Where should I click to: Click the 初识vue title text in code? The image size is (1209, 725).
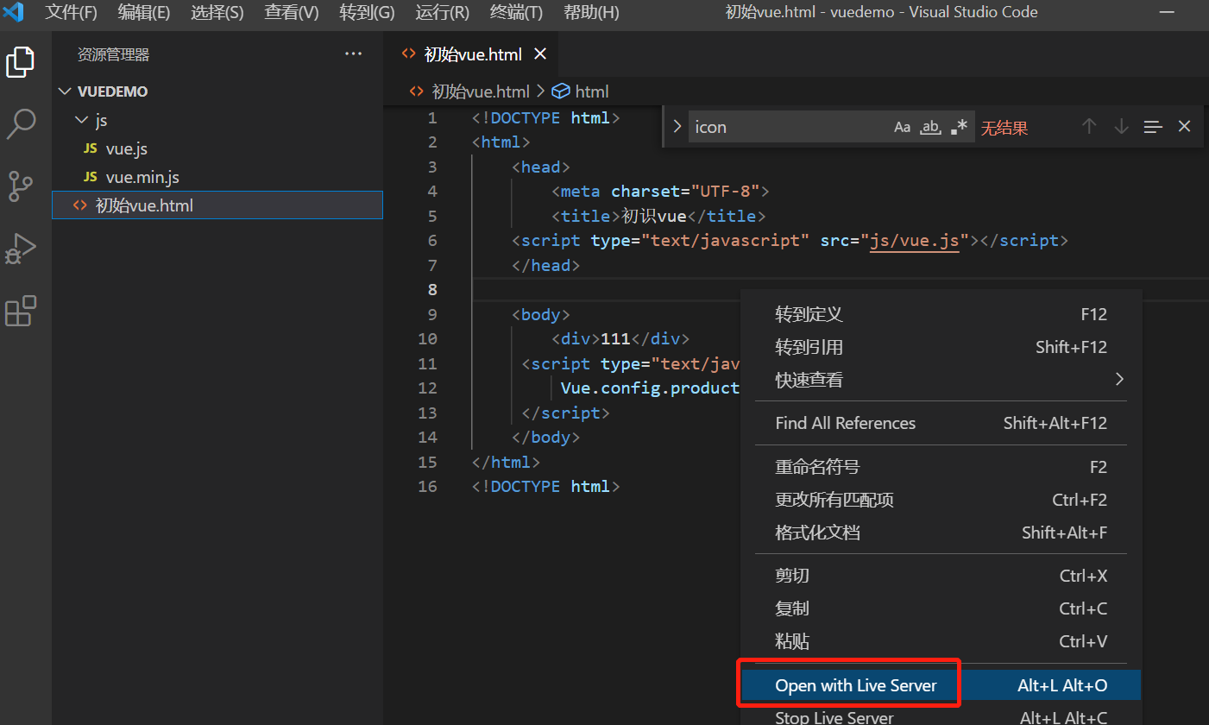tap(653, 216)
